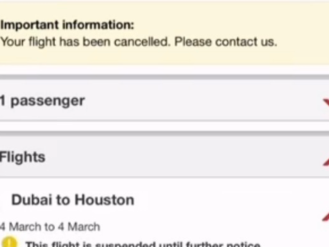The image size is (329, 247).
Task: Click the word "Dubai" in flight title
Action: [x=32, y=200]
